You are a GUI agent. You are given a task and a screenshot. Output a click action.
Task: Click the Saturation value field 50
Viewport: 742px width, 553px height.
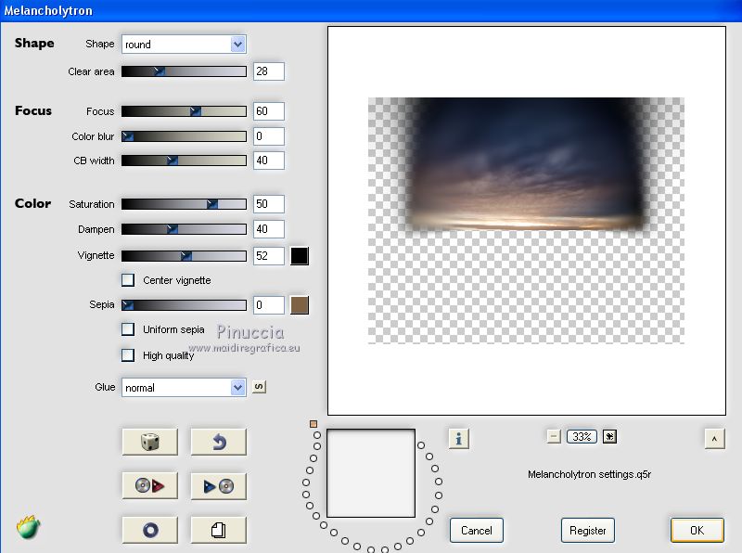pos(269,204)
